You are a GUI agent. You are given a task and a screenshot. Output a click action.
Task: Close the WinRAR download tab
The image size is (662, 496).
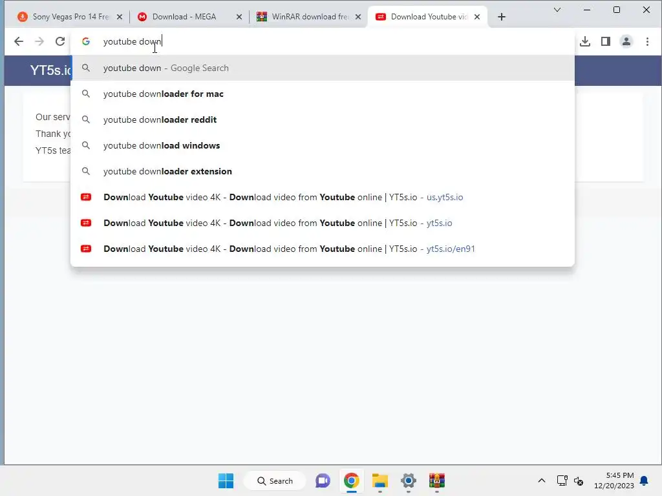(x=358, y=17)
